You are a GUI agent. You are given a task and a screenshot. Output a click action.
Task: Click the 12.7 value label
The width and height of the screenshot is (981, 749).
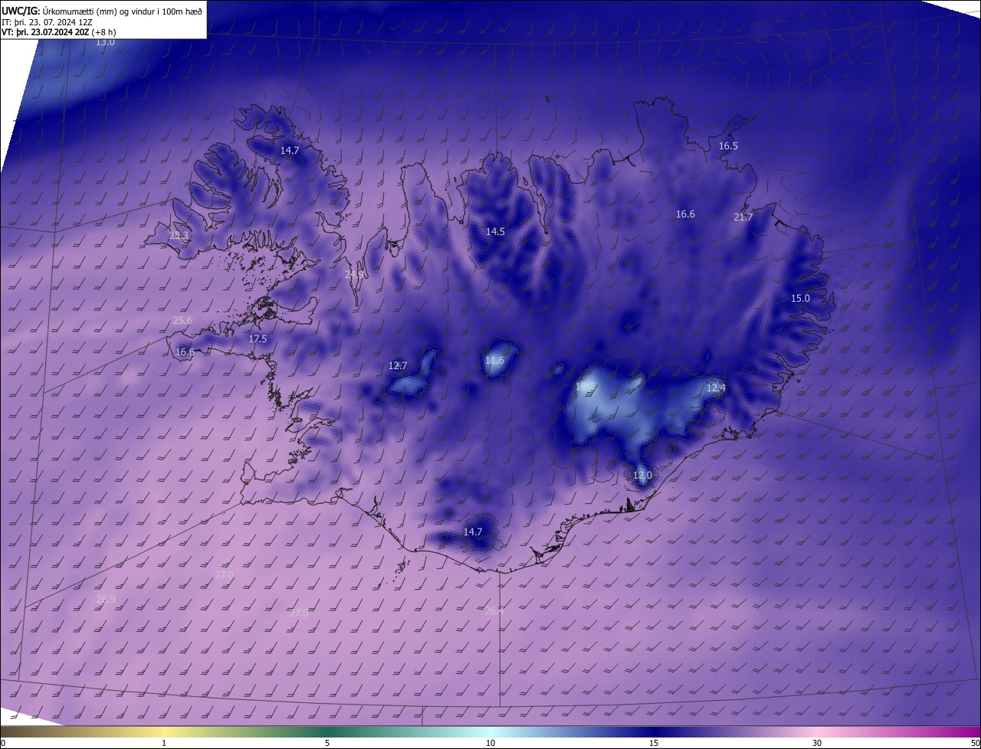click(x=398, y=365)
